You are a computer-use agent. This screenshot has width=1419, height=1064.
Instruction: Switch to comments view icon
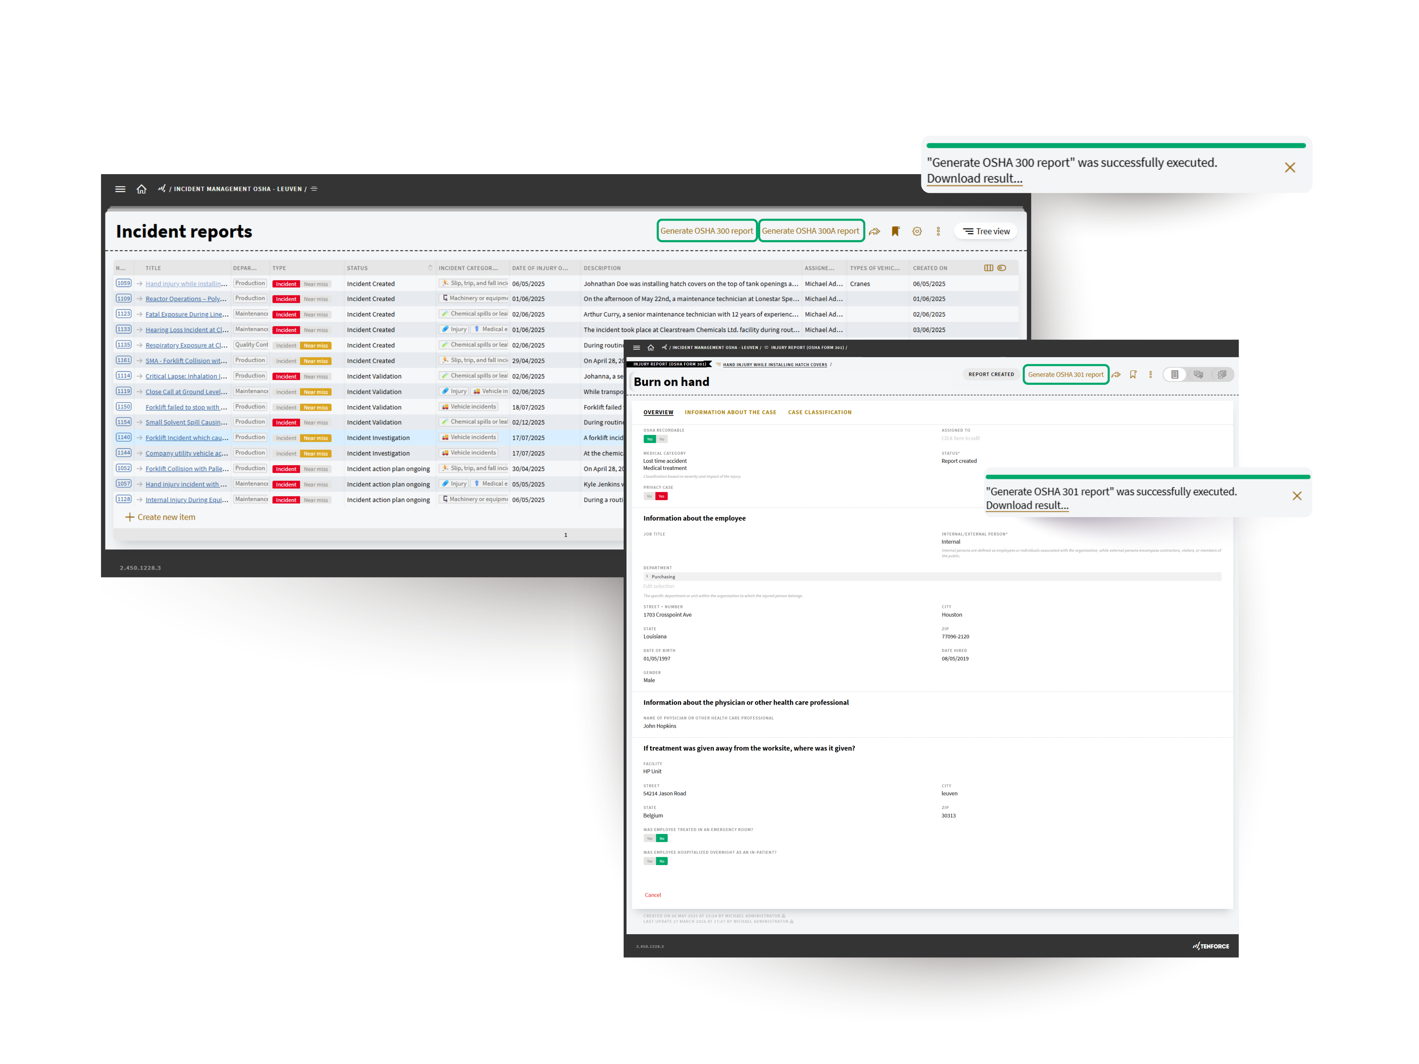pos(1198,375)
